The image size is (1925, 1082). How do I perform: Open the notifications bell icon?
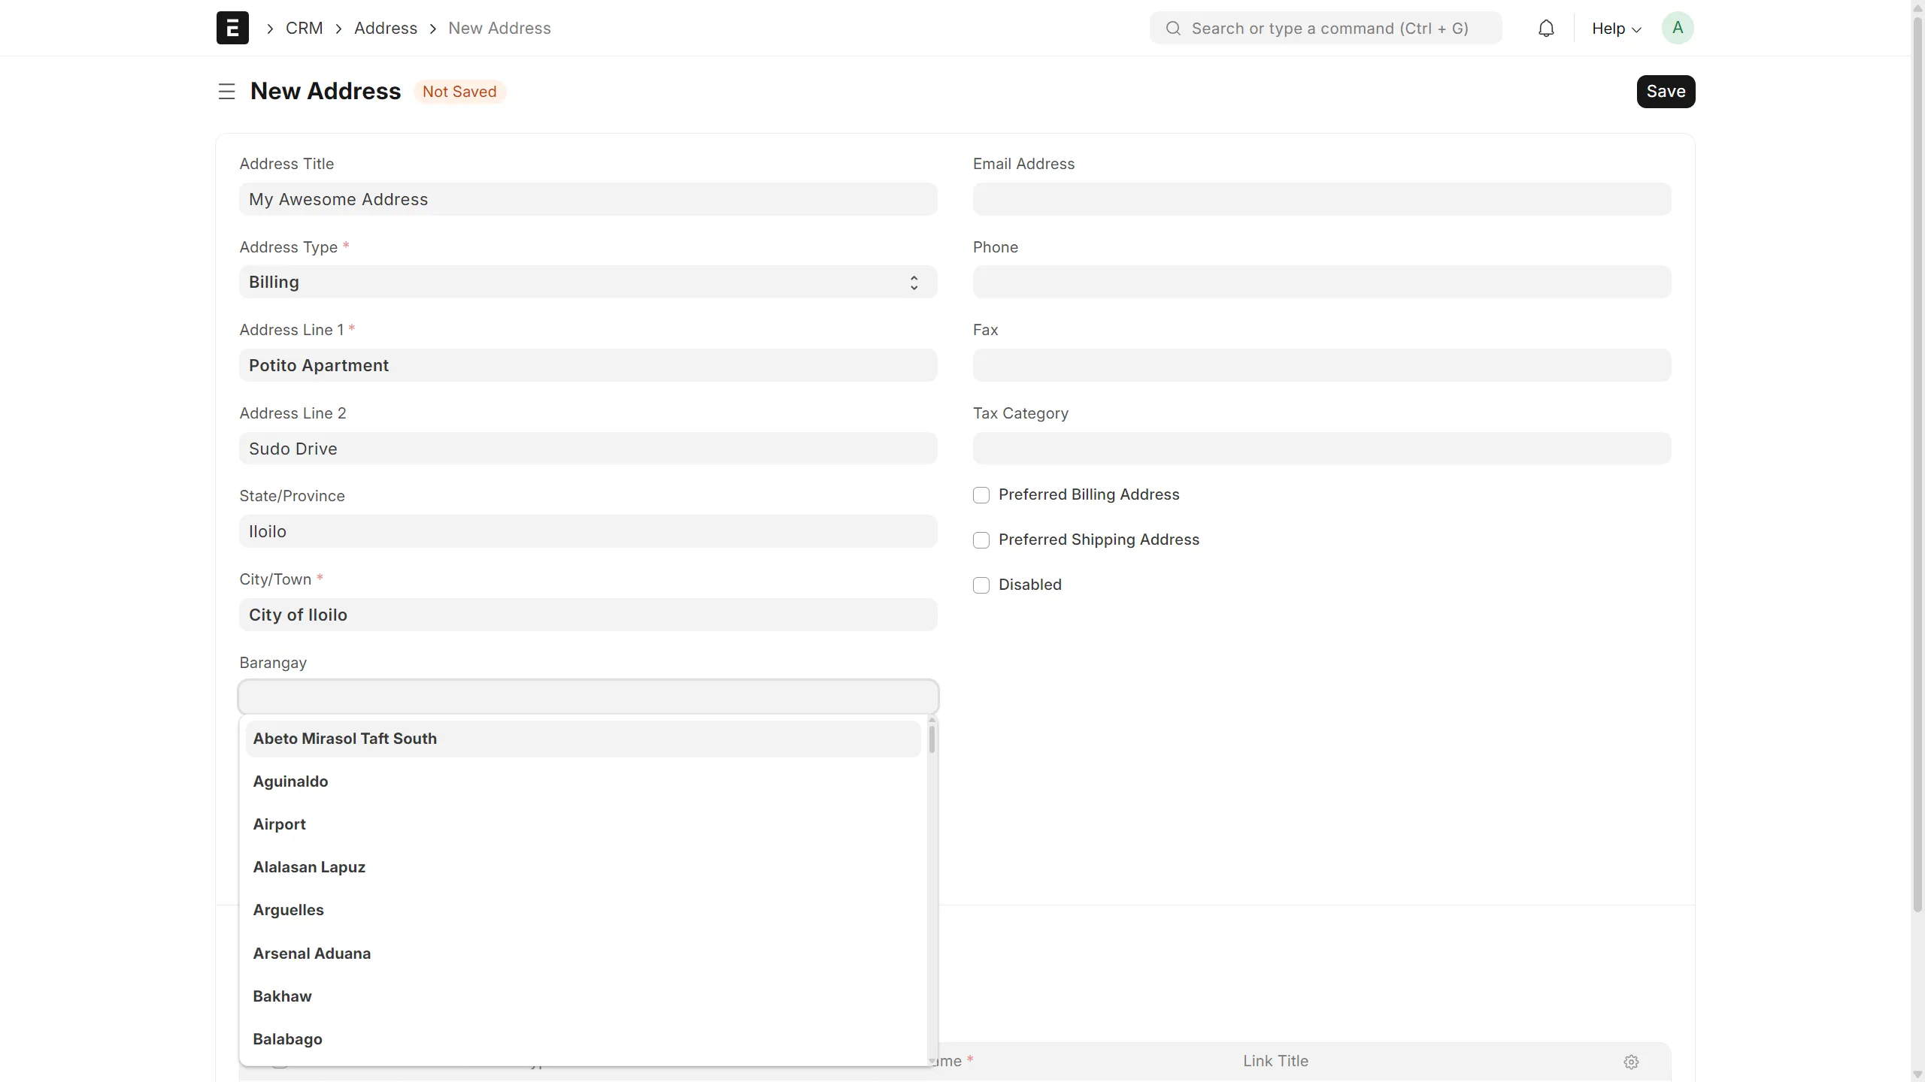click(x=1545, y=29)
